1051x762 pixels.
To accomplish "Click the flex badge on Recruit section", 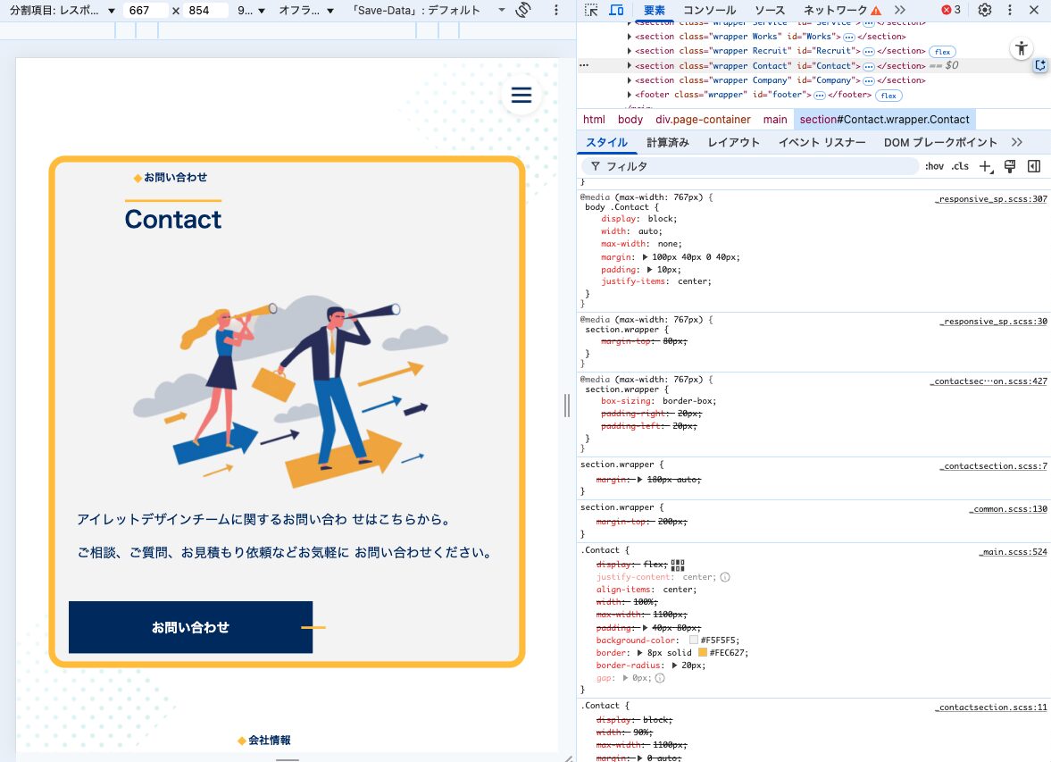I will [x=942, y=51].
